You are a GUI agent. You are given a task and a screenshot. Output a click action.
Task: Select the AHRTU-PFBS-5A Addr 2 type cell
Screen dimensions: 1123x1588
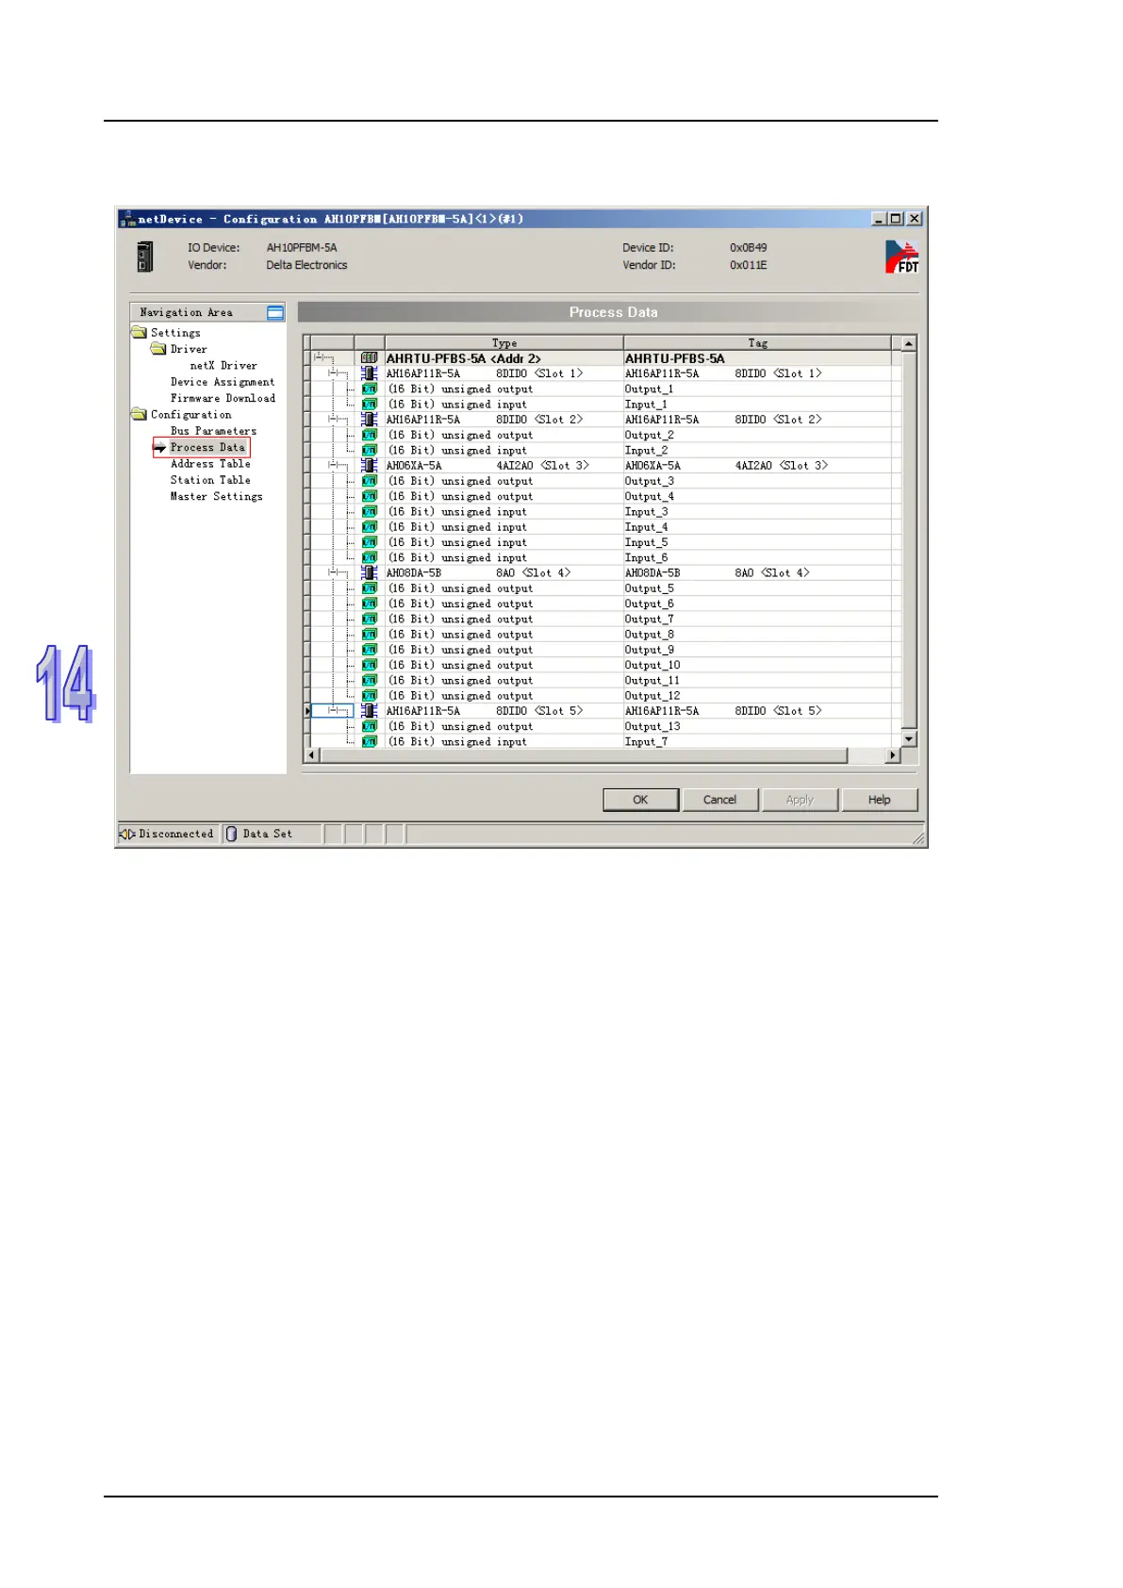pos(504,358)
